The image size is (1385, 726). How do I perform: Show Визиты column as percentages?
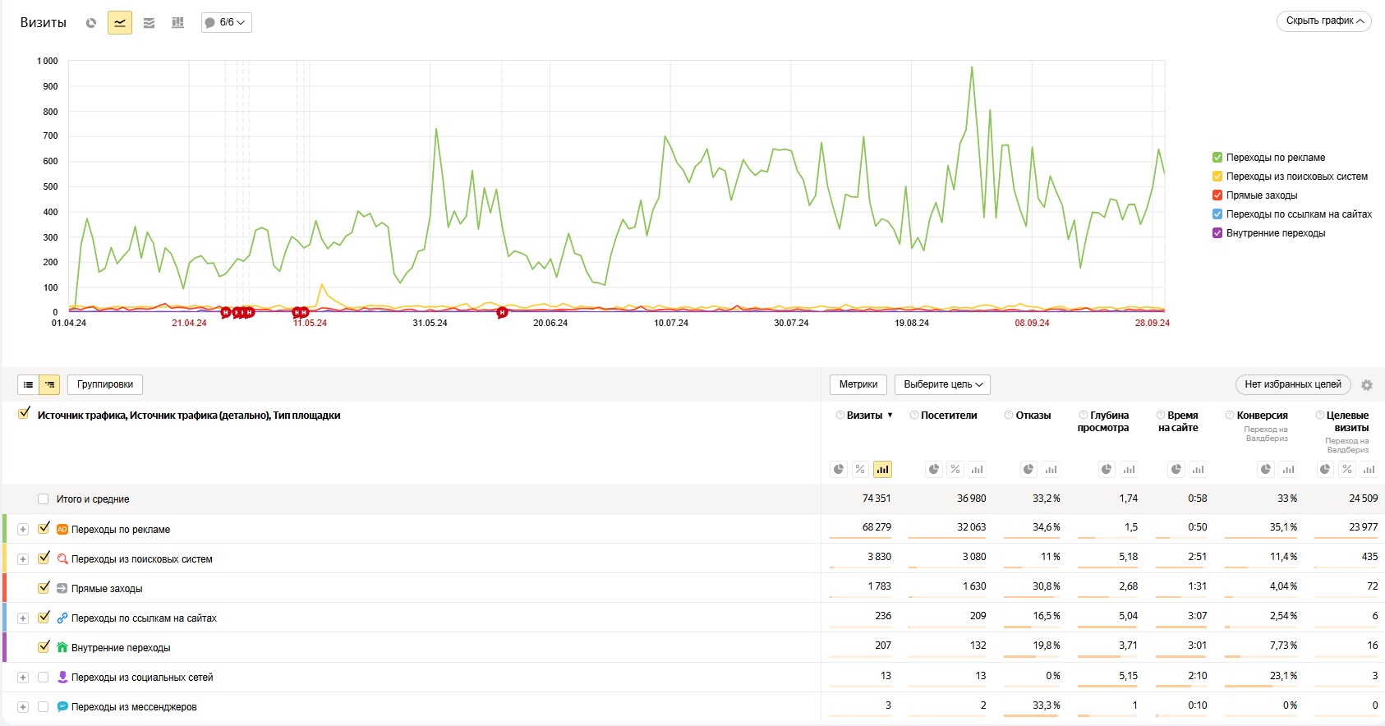click(x=860, y=470)
